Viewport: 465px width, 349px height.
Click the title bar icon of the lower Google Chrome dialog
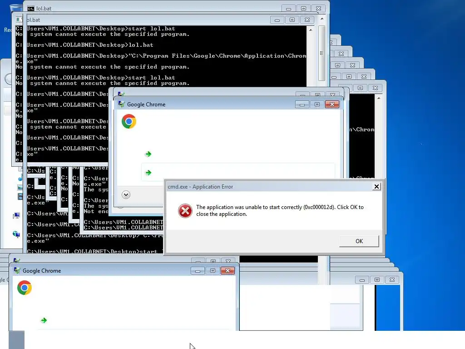pyautogui.click(x=17, y=270)
